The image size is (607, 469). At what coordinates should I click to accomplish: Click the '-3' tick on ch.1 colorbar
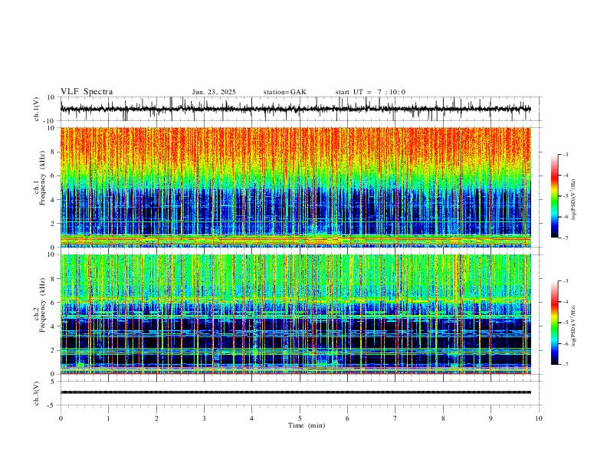pyautogui.click(x=565, y=154)
